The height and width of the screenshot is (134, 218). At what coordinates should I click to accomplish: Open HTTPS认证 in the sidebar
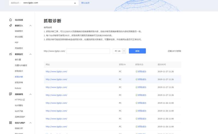click(x=20, y=100)
